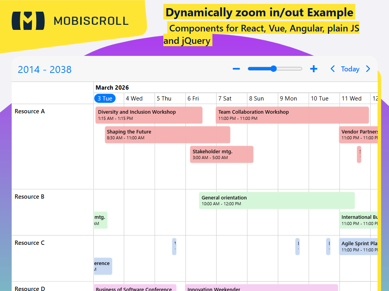The width and height of the screenshot is (389, 291).
Task: Select the General orientation event
Action: [x=277, y=200]
